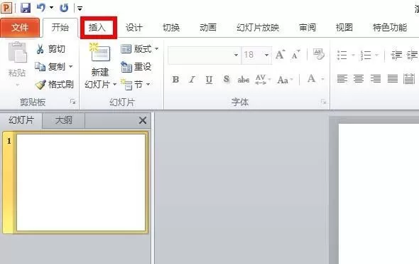Viewport: 419px width, 264px height.
Task: Click the Redo/repeat icon
Action: point(64,8)
